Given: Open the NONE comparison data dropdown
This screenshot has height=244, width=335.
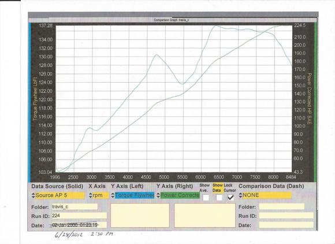Looking at the screenshot, I should (267, 195).
